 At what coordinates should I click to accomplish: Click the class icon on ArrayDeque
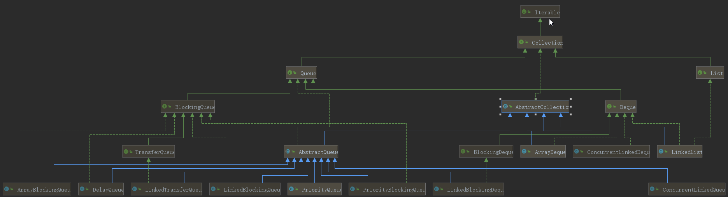click(524, 151)
